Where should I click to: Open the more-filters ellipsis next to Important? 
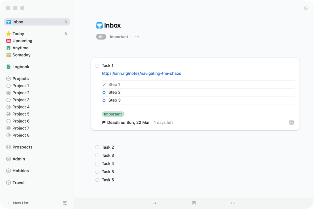[137, 37]
